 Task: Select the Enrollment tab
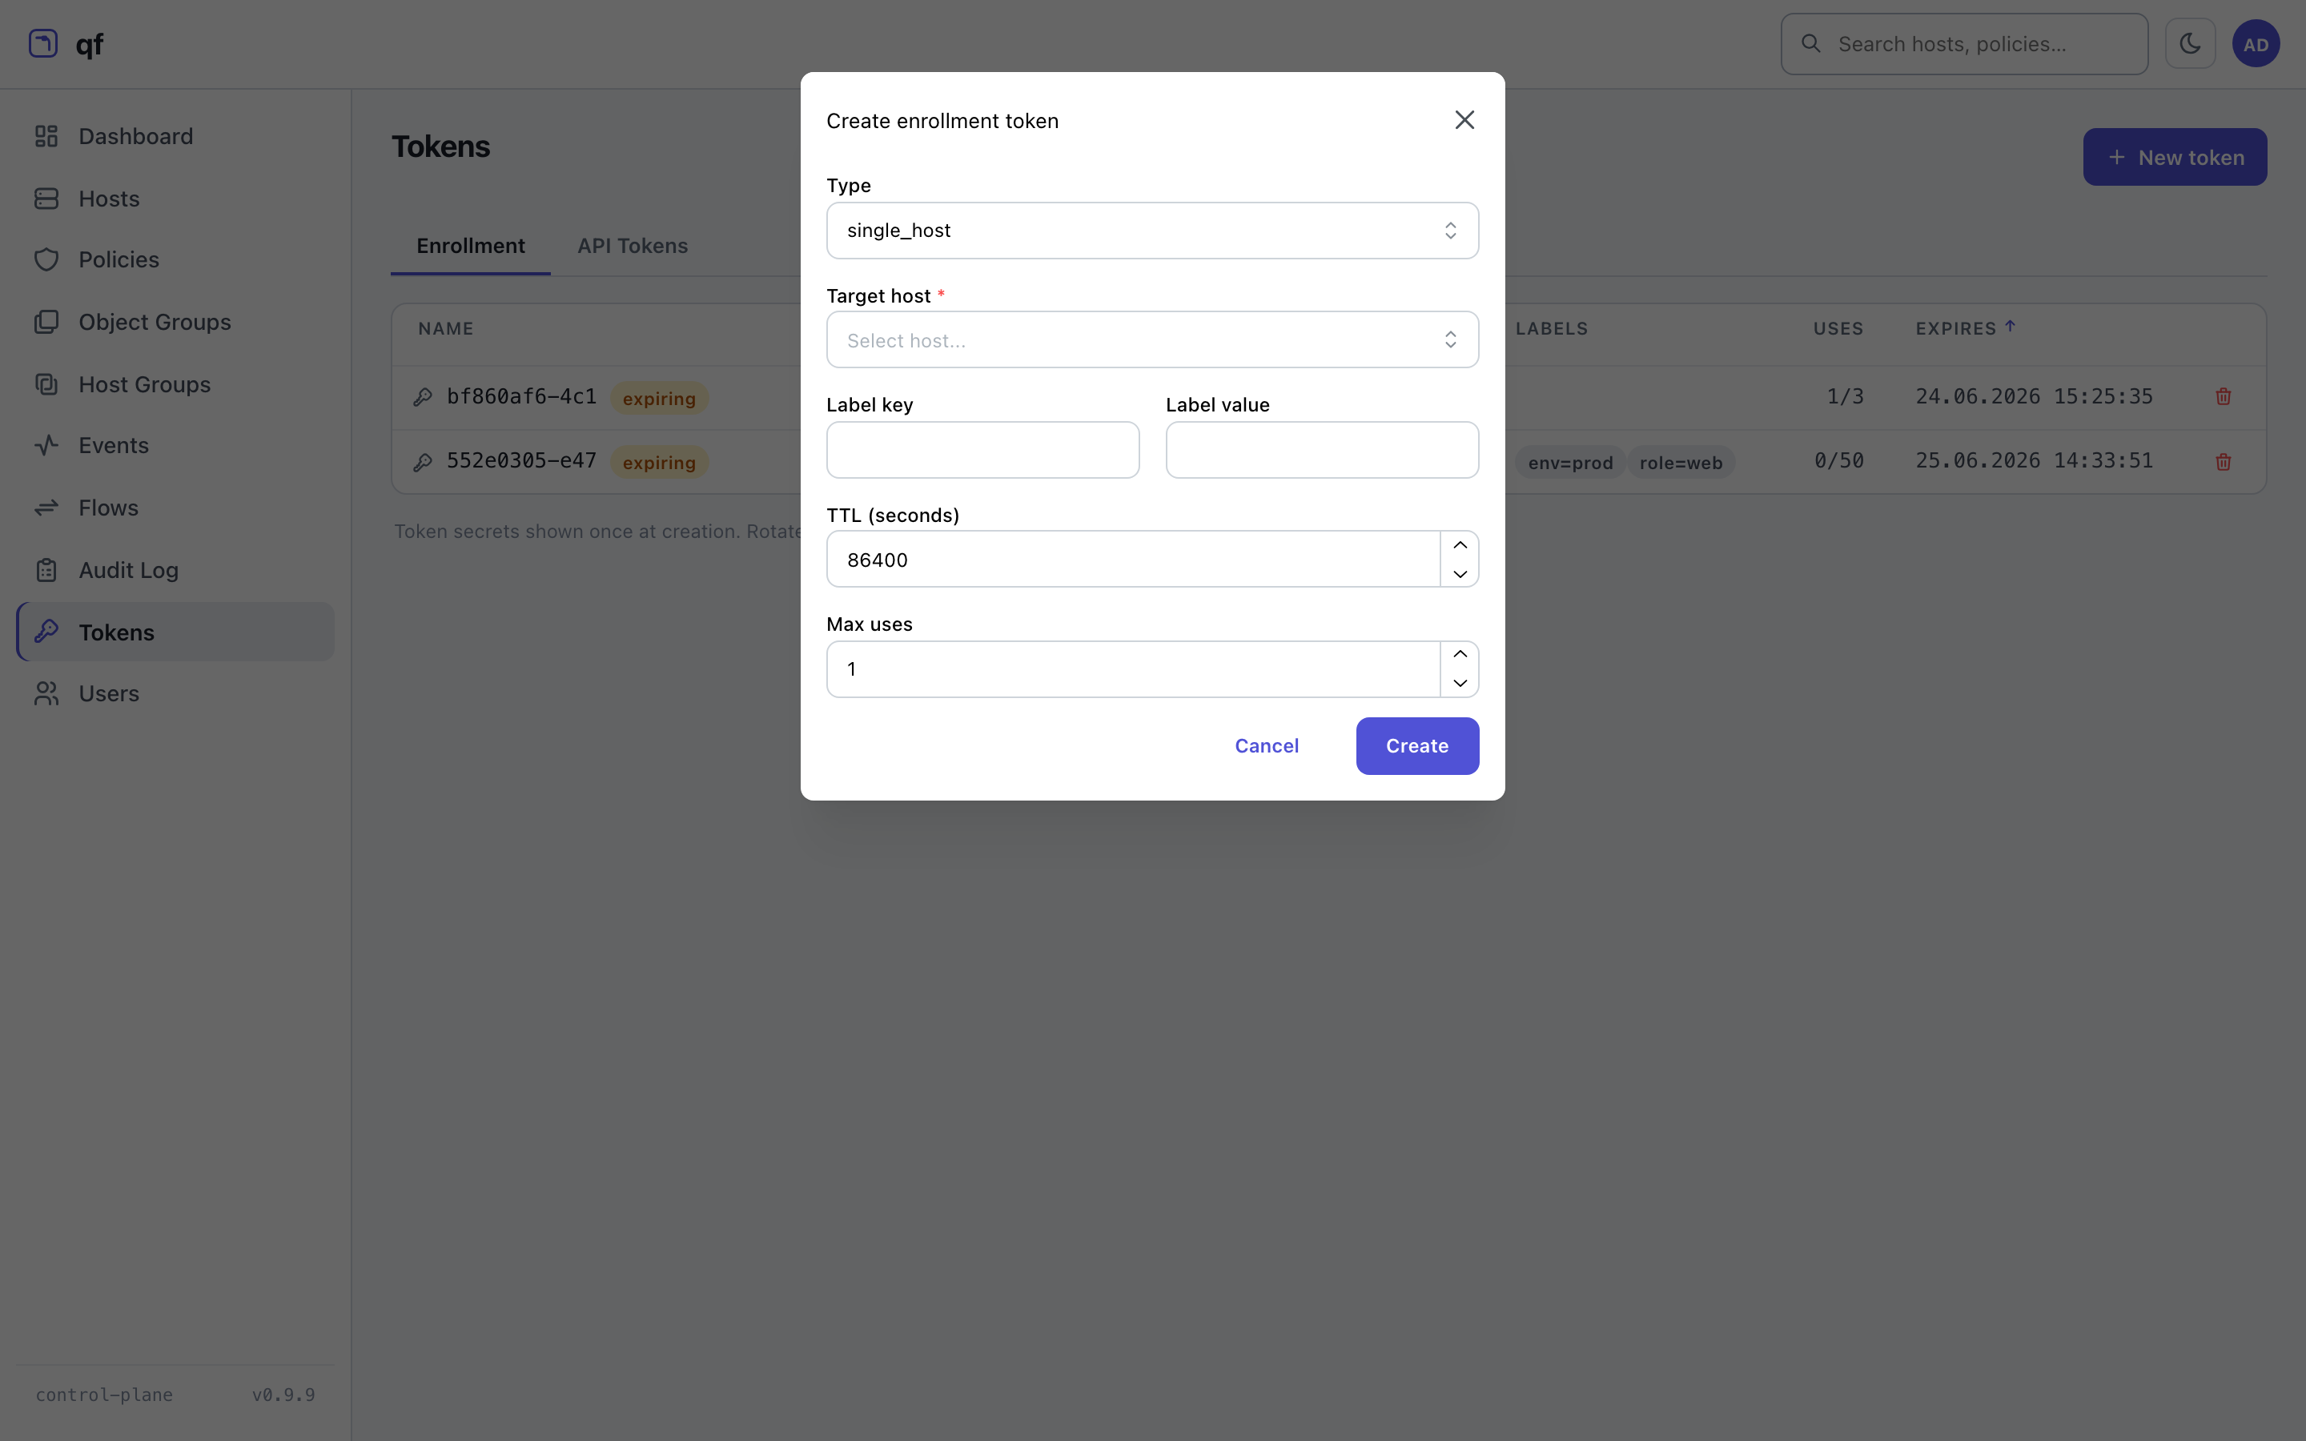click(x=471, y=246)
